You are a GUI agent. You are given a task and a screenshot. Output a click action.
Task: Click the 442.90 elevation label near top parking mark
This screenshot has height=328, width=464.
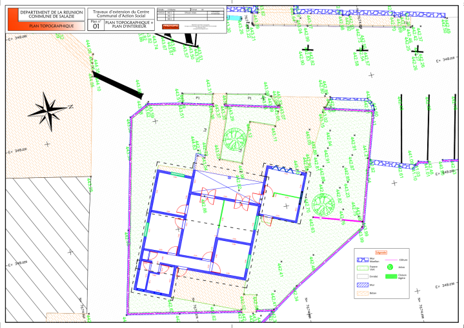(301, 58)
